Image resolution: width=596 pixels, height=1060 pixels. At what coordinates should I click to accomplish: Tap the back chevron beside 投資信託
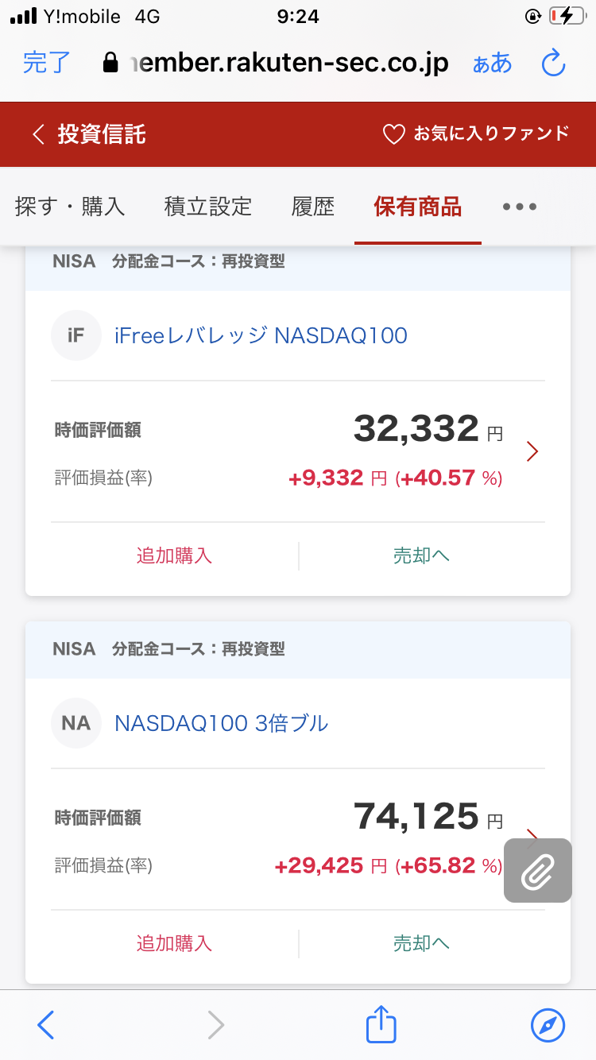pos(37,134)
